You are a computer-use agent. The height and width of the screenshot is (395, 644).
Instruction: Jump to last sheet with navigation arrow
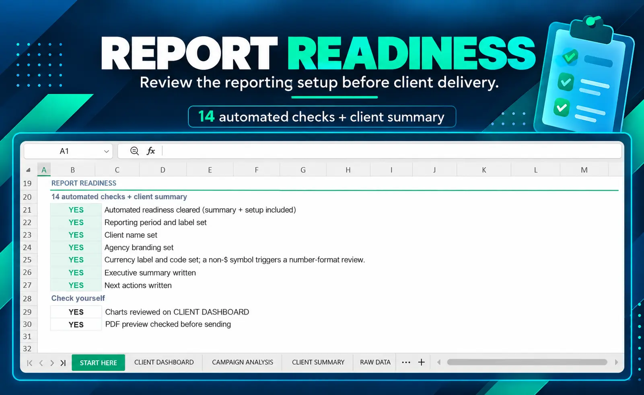[63, 363]
